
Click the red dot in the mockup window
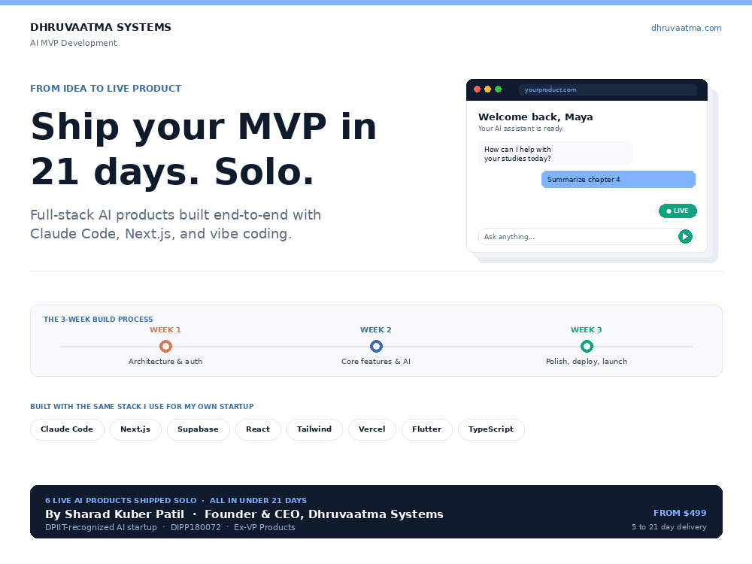point(477,89)
